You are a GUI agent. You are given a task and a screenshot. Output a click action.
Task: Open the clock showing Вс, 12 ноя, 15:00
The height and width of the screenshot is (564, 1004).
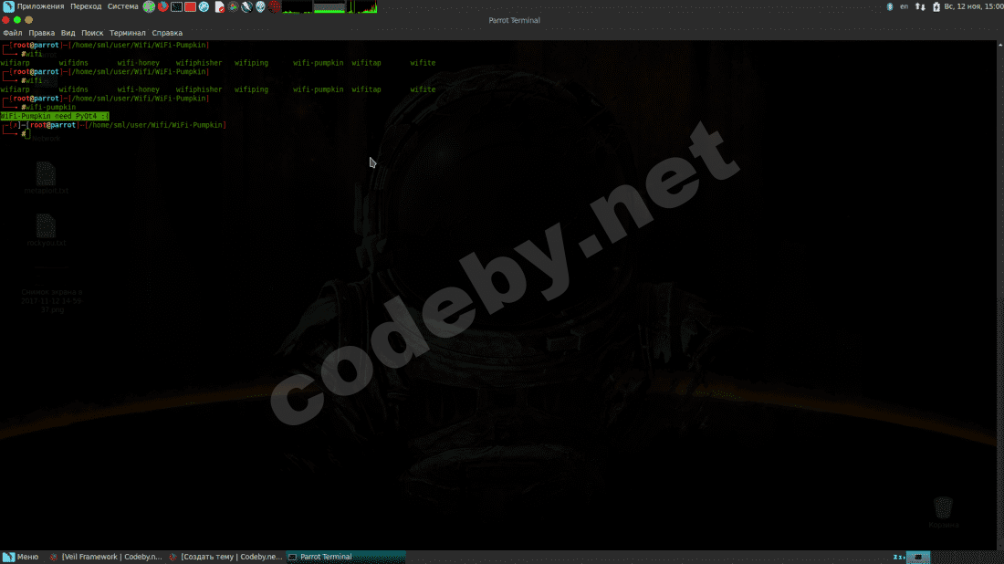point(973,6)
